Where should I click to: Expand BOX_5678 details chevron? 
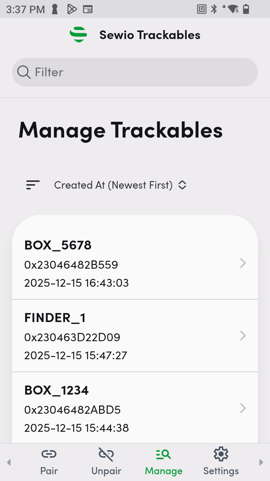click(243, 263)
